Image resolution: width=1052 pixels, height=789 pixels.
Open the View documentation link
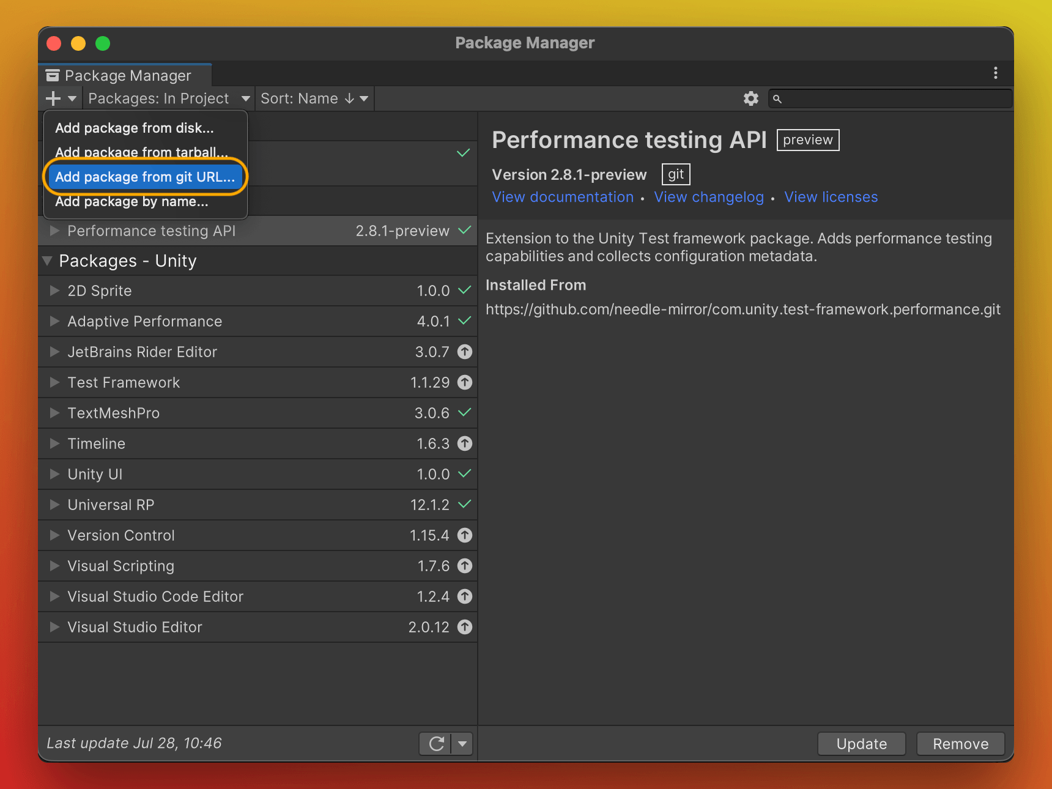[x=562, y=197]
